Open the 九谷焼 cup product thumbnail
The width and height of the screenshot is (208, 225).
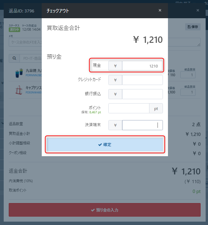click(19, 73)
